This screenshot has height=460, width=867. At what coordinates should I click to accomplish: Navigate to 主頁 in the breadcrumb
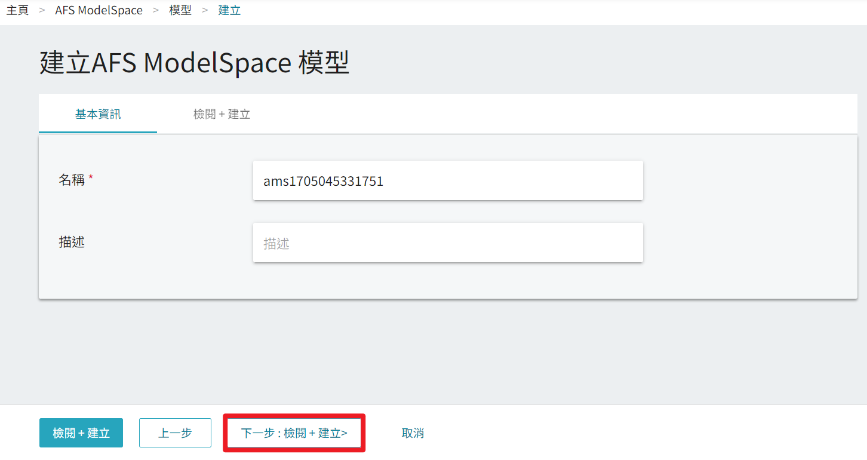[x=17, y=10]
